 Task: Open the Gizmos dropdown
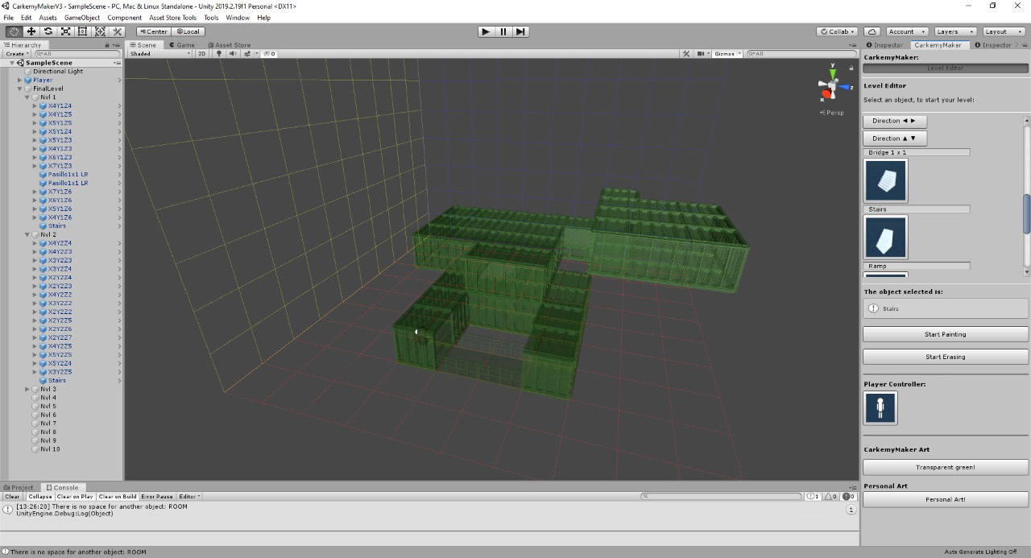click(727, 54)
